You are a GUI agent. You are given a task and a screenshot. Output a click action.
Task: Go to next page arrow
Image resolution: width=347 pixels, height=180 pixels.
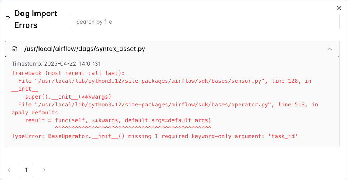[x=43, y=170]
